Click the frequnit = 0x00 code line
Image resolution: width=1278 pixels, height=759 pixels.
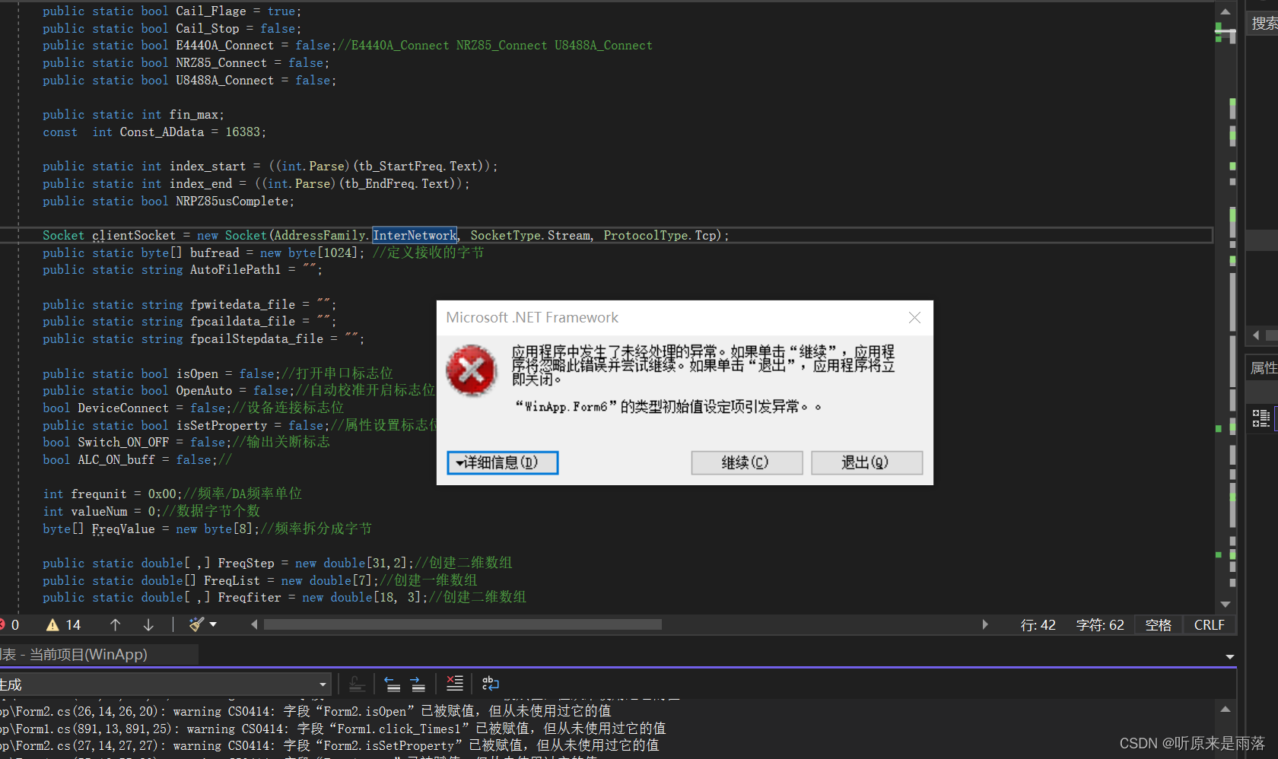coord(172,494)
